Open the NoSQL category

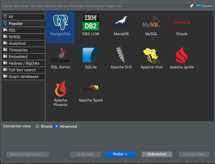click(x=23, y=37)
